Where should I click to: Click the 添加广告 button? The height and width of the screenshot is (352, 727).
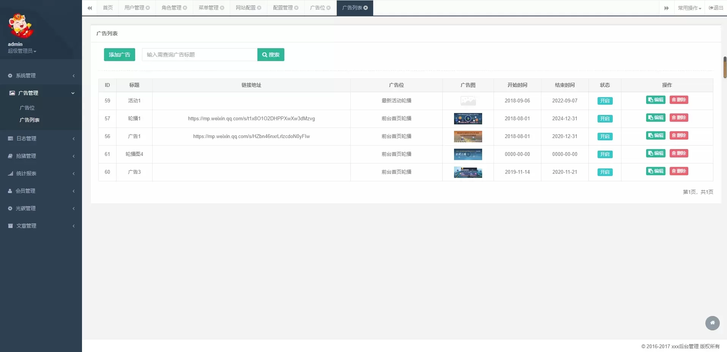119,55
